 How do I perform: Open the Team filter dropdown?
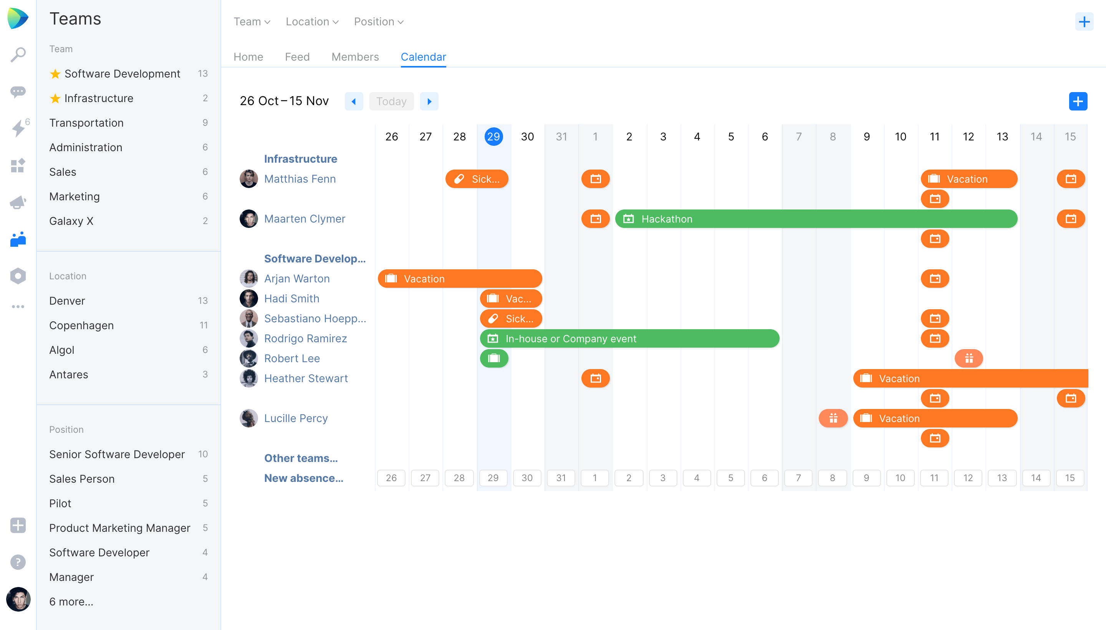[x=252, y=21]
